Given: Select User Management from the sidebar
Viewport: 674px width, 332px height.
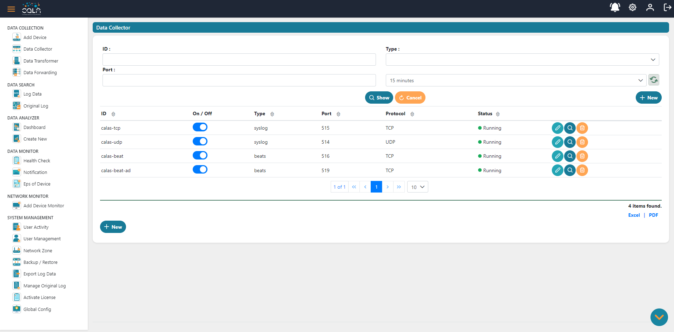Looking at the screenshot, I should click(41, 239).
